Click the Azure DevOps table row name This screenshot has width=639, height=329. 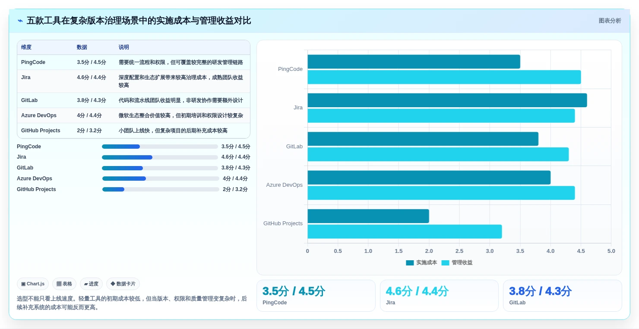tap(39, 115)
